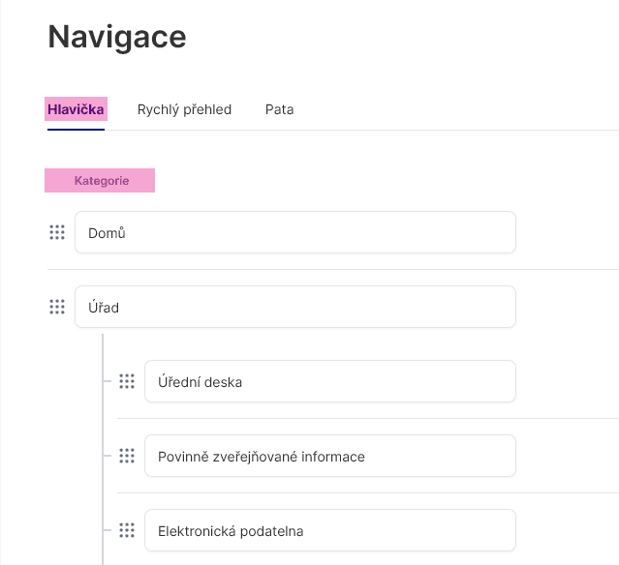Click into the Úřad input field
619x565 pixels.
[x=294, y=307]
